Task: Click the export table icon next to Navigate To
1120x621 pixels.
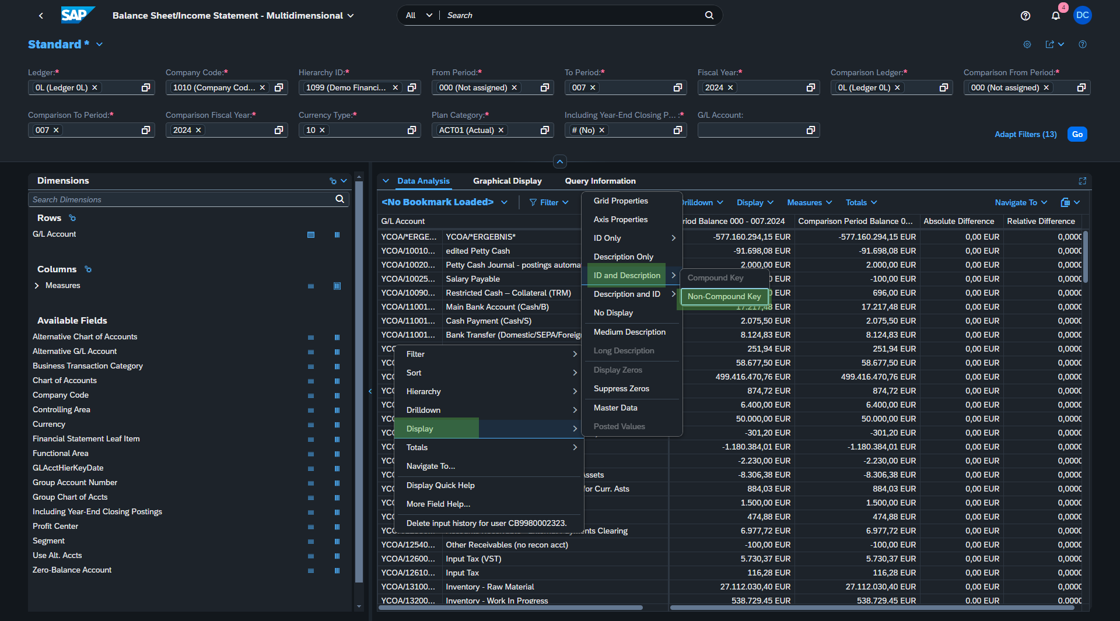Action: 1065,202
